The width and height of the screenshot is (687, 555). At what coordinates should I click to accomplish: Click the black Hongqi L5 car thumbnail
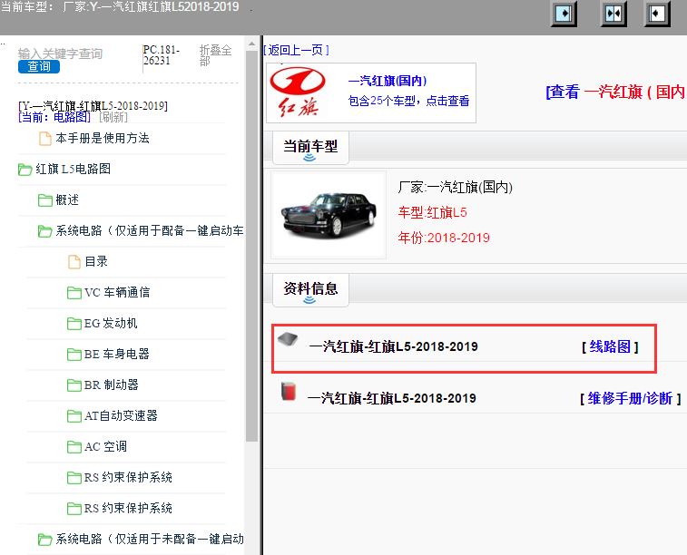pyautogui.click(x=329, y=215)
